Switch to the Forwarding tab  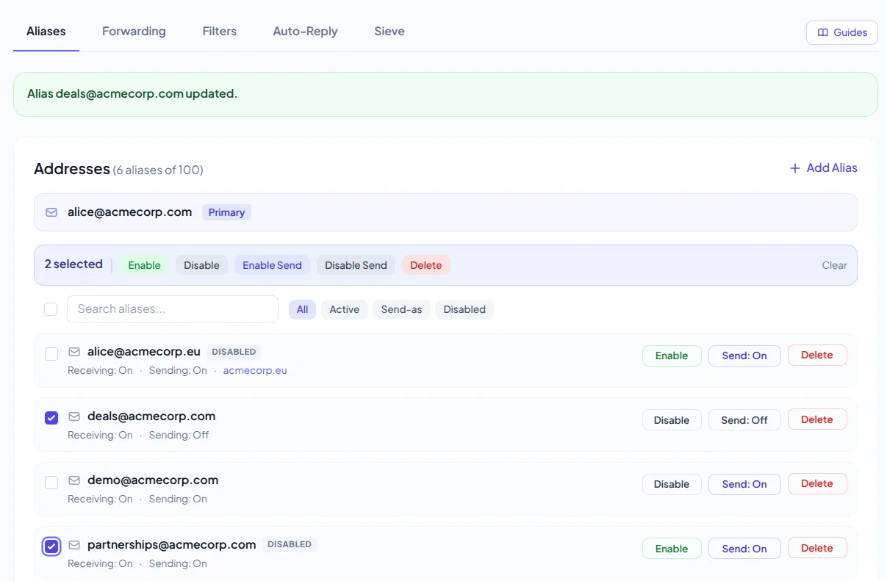coord(134,31)
